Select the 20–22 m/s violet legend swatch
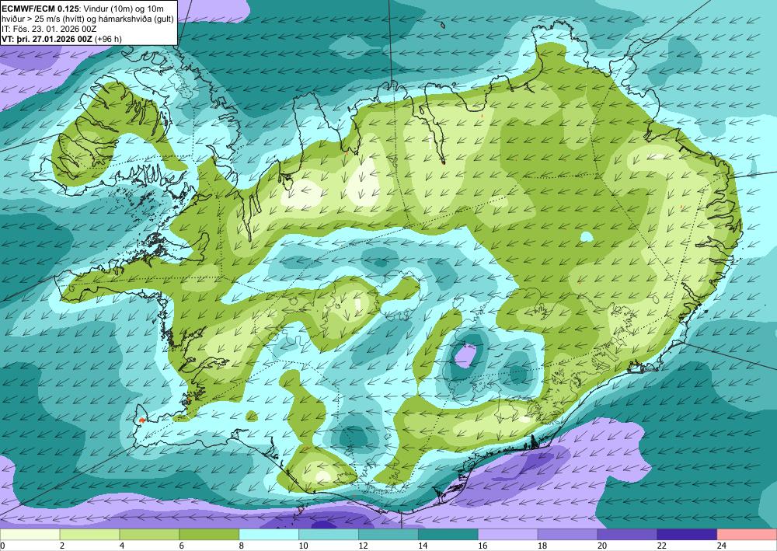 point(627,535)
